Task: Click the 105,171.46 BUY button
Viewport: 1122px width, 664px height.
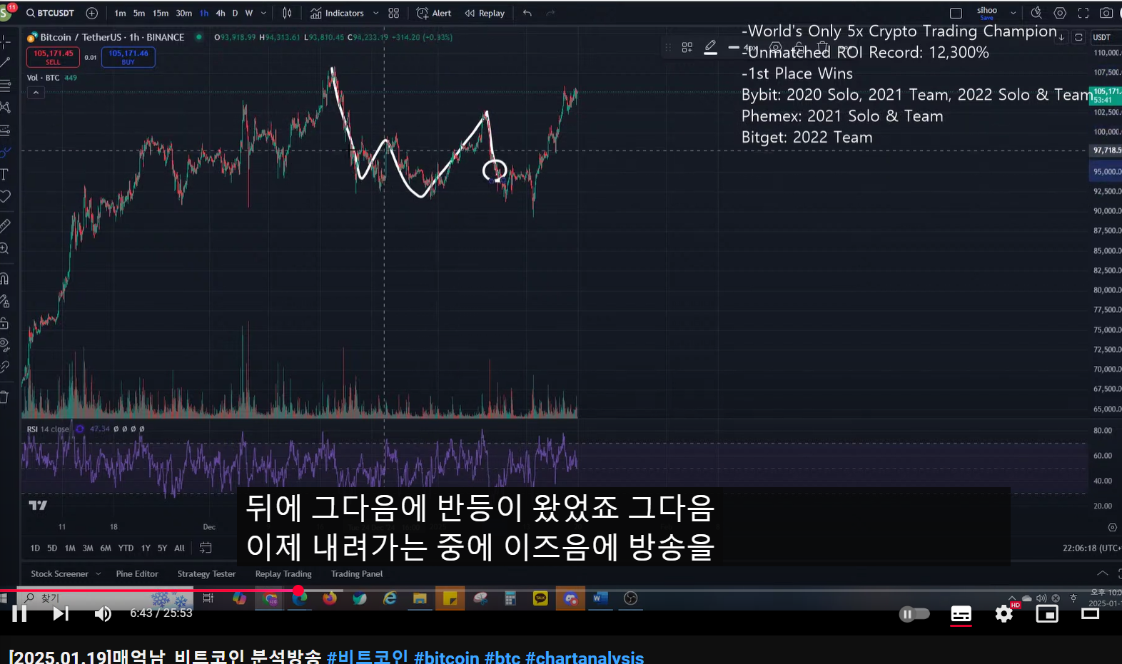Action: coord(128,57)
